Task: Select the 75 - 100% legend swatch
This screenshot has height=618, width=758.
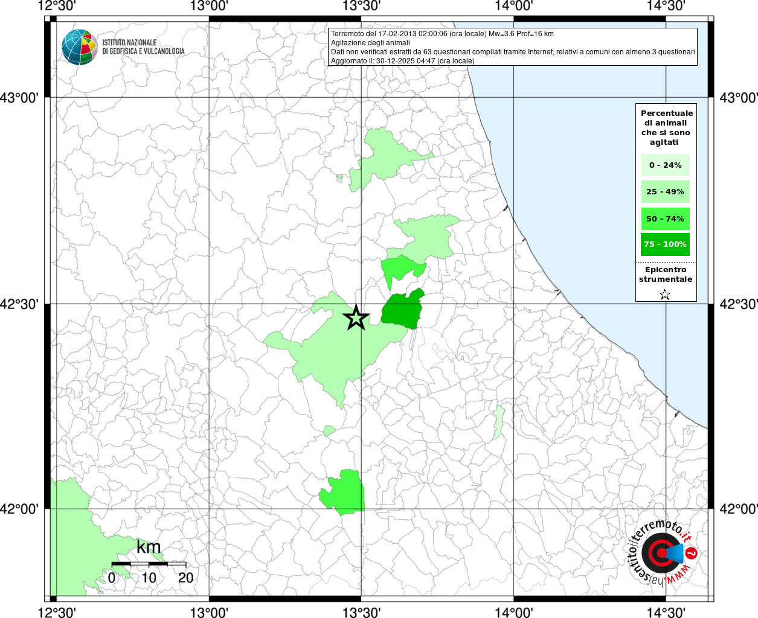Action: 666,244
